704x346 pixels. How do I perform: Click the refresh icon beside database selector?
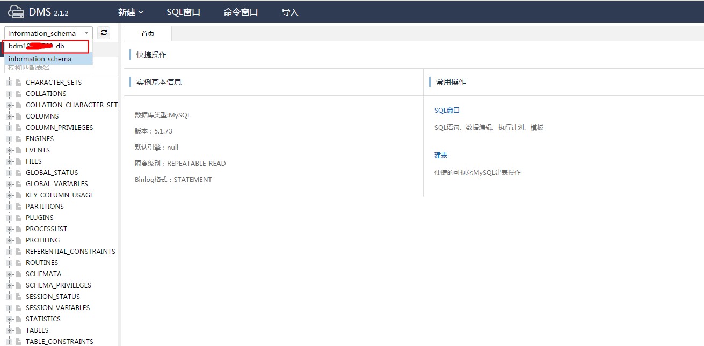pos(104,33)
